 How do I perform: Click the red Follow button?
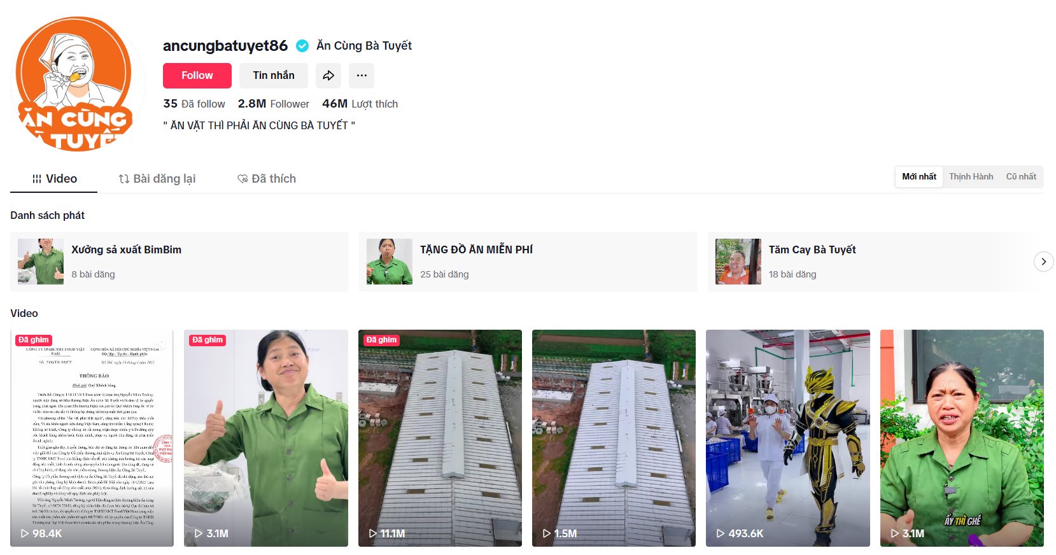click(x=197, y=76)
